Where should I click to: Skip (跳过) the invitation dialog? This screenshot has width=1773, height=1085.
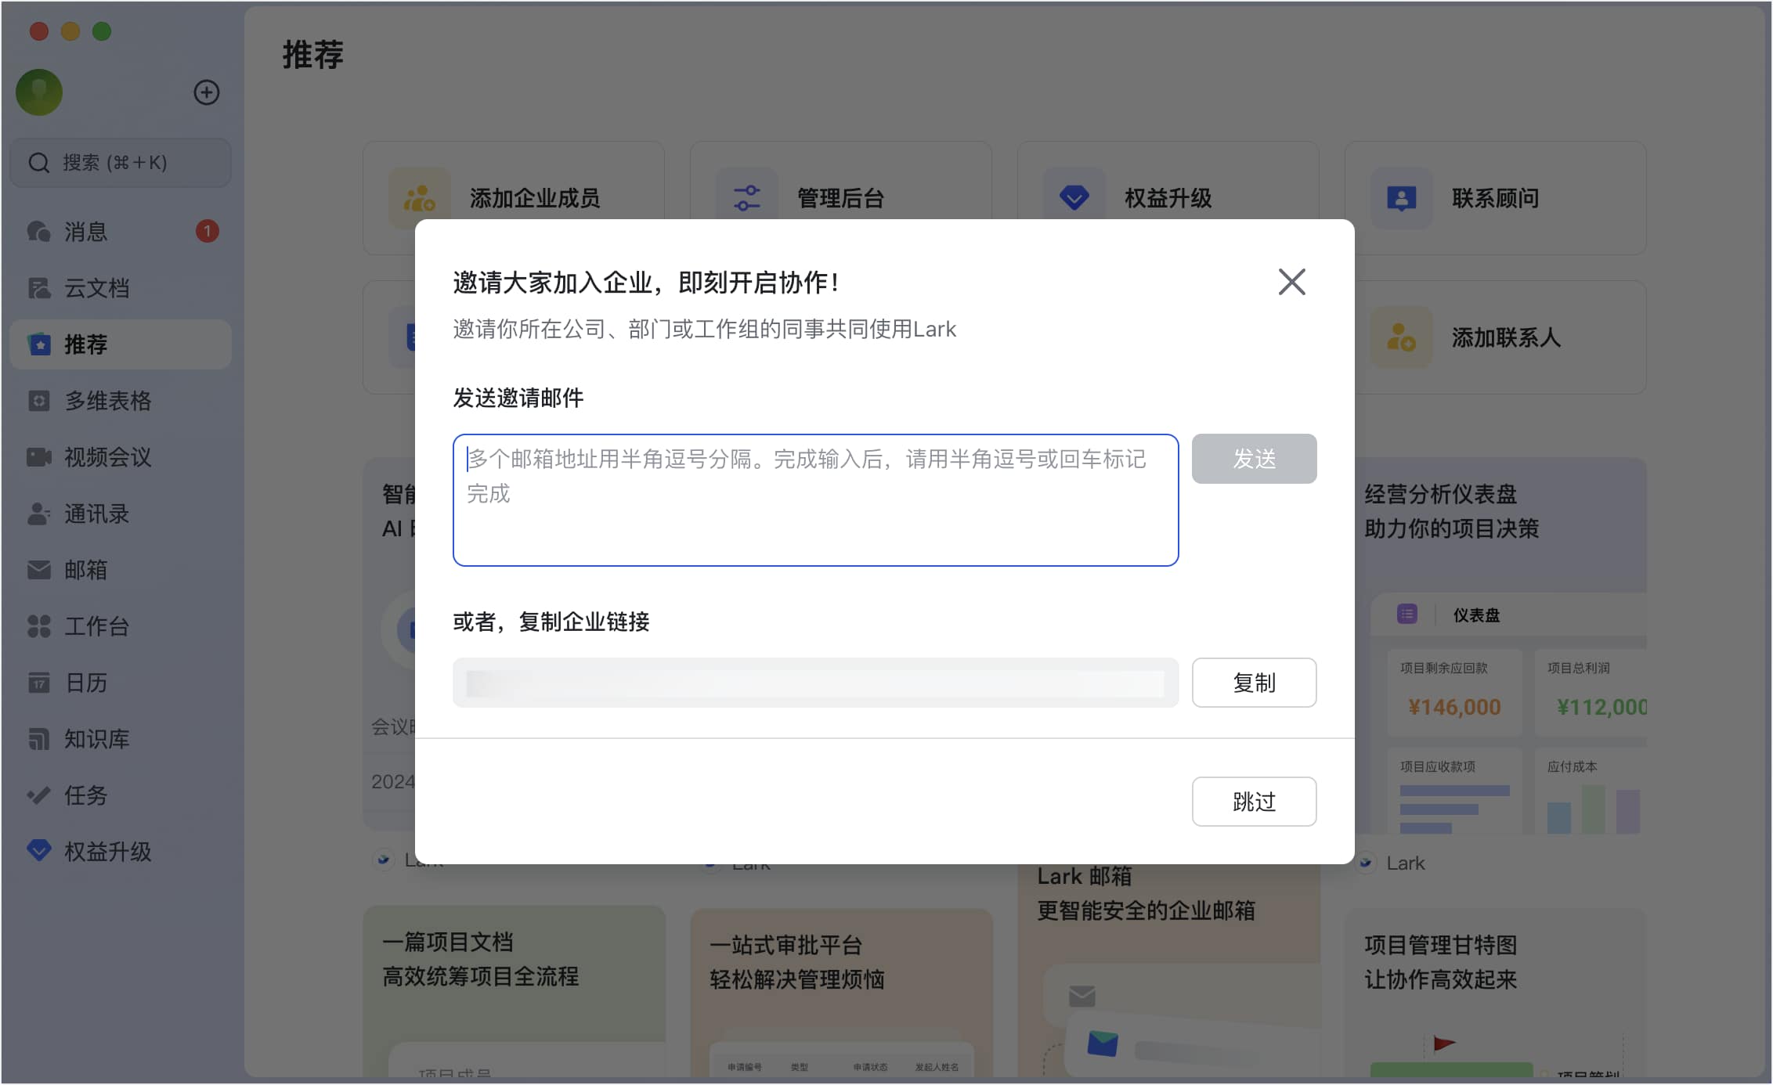[x=1253, y=802]
